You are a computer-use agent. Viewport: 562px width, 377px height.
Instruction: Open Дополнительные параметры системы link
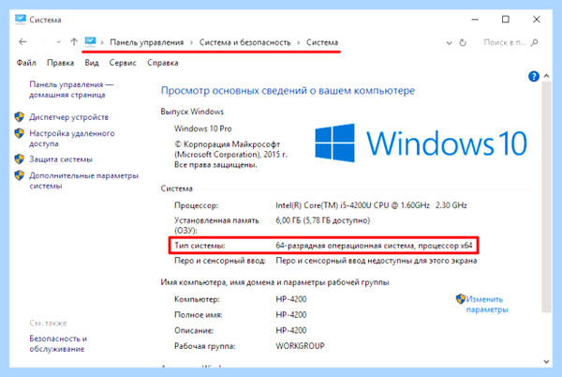coord(84,180)
